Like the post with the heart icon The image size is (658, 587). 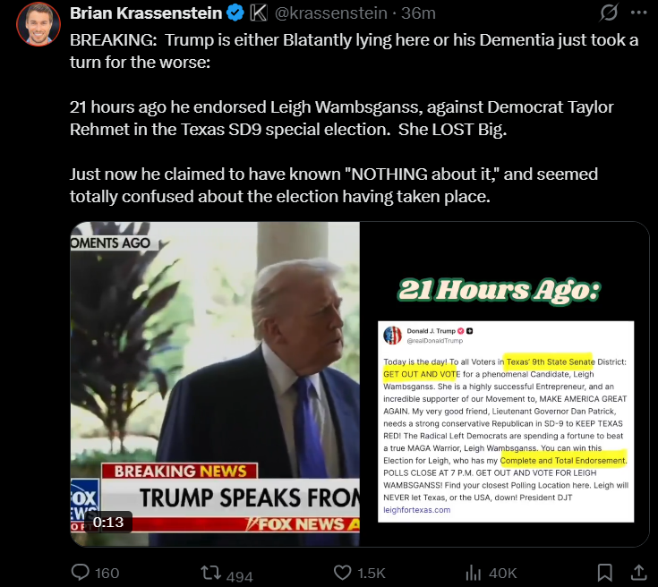[x=342, y=573]
